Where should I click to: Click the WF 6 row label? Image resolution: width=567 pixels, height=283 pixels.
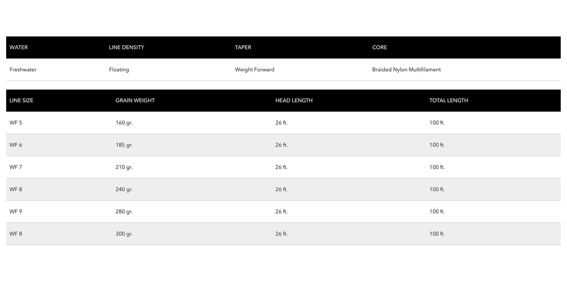pyautogui.click(x=16, y=145)
